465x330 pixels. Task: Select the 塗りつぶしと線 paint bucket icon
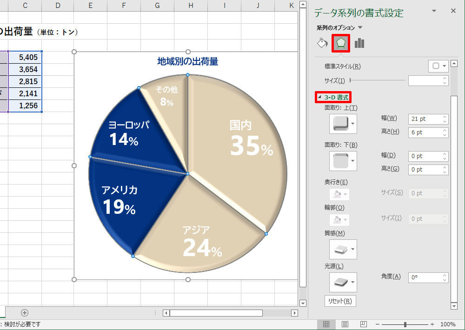(x=323, y=42)
